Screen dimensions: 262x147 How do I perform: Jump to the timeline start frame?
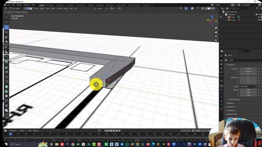pyautogui.click(x=106, y=131)
